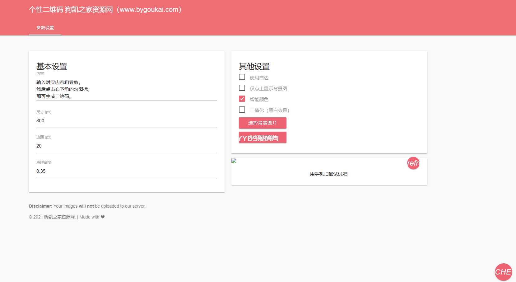Click the 用手机扫描试试吧! caption

pos(329,174)
